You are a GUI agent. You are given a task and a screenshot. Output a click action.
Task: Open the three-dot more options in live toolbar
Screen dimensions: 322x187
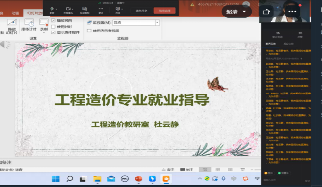pyautogui.click(x=101, y=10)
